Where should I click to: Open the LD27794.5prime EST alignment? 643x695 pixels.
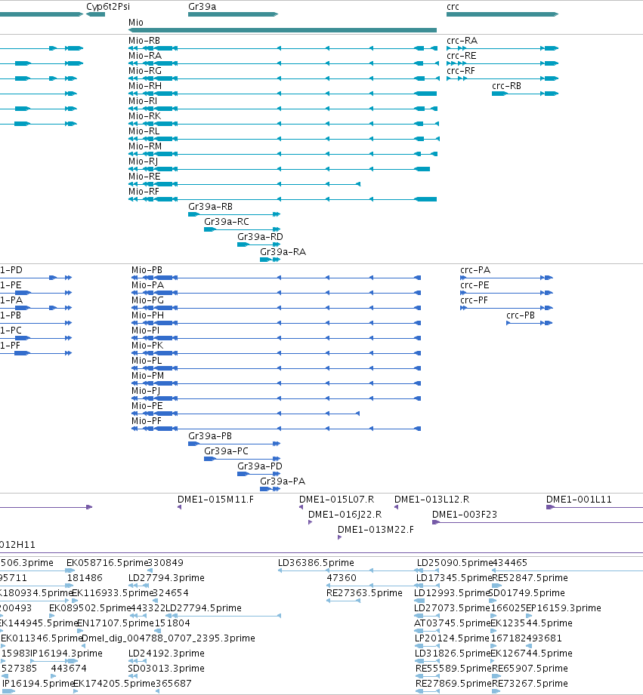(224, 616)
